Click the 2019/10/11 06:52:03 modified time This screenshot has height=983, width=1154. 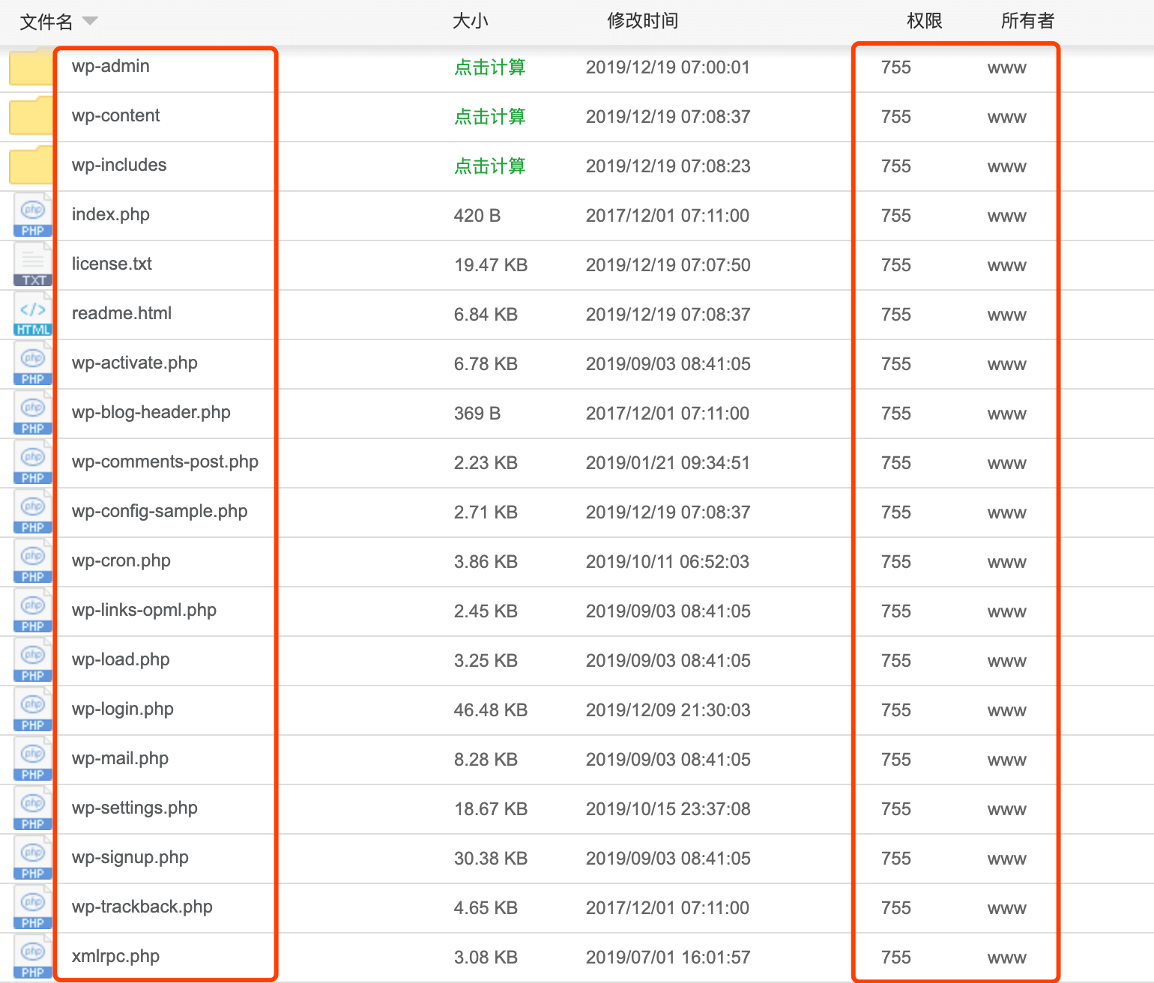(668, 562)
